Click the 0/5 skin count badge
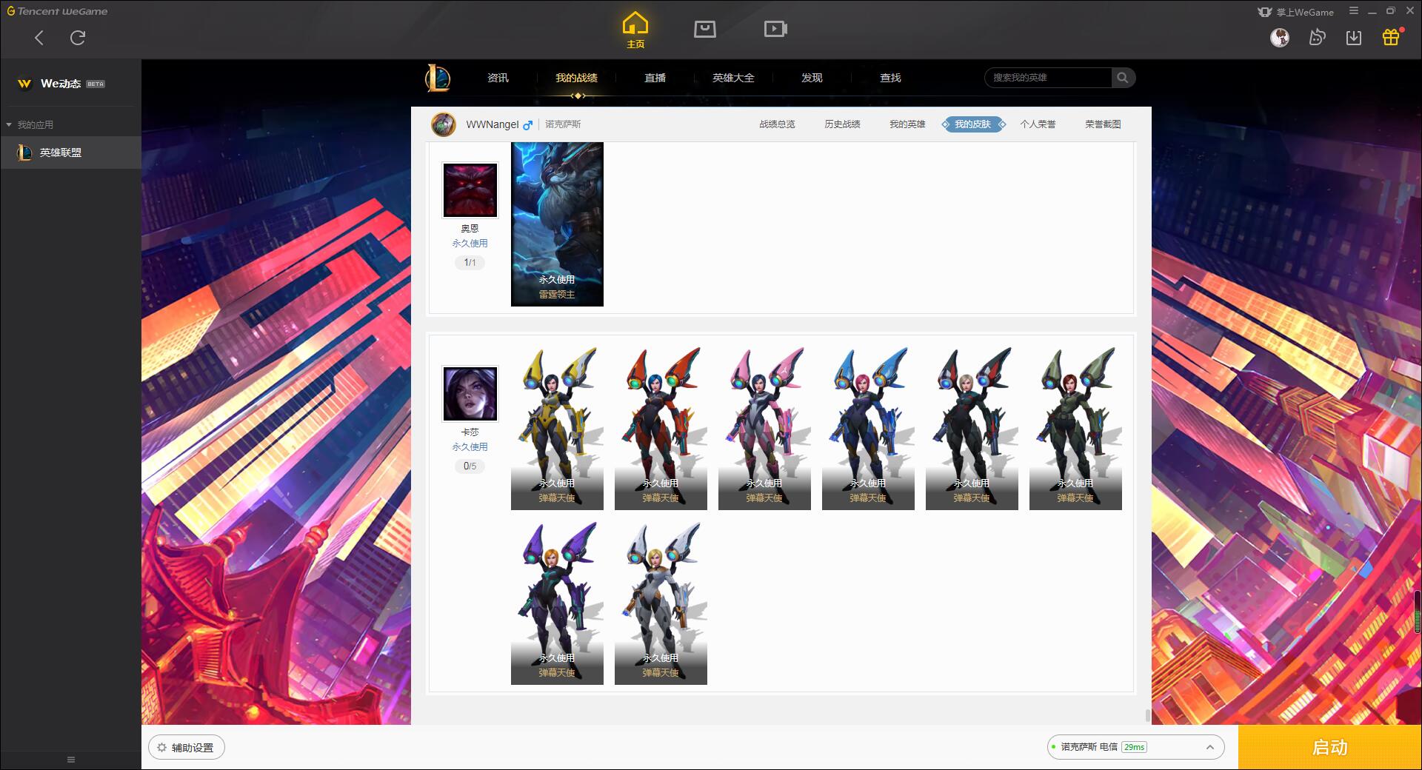 470,466
